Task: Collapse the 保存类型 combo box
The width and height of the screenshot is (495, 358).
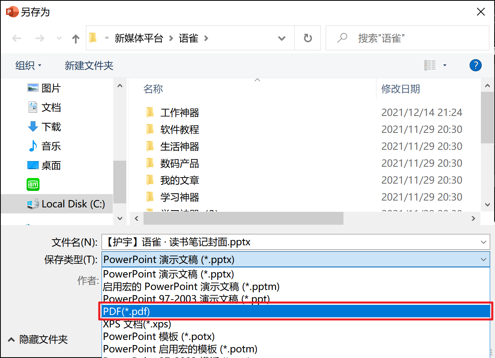Action: pyautogui.click(x=484, y=259)
